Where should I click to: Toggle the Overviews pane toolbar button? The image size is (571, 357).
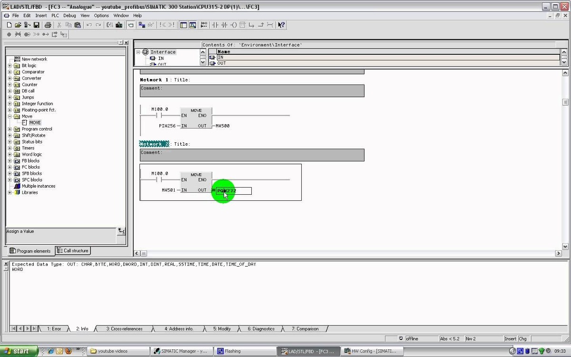[x=184, y=25]
